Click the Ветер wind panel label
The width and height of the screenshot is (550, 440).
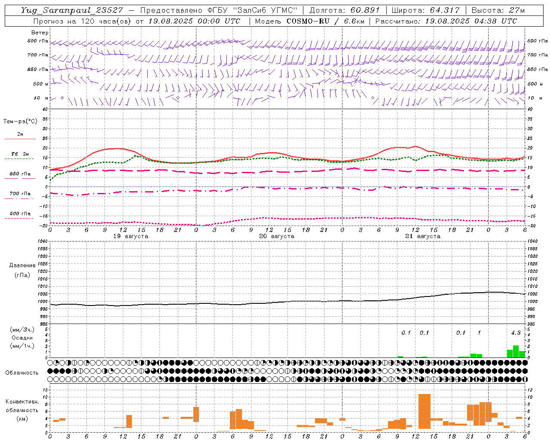tap(40, 33)
